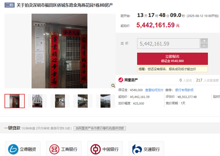Select the fifth outdoor view thumbnail

pyautogui.click(x=106, y=101)
